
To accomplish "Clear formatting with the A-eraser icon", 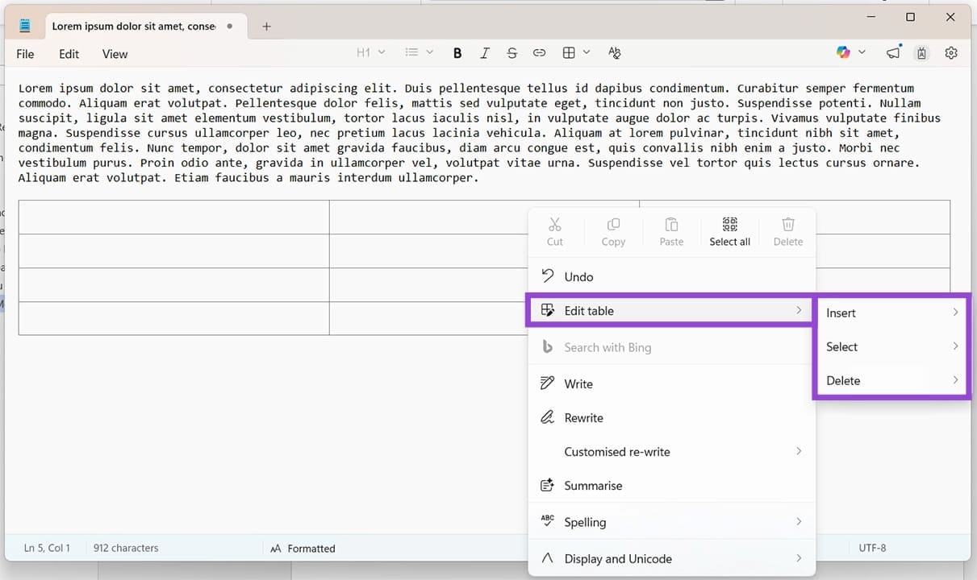I will pyautogui.click(x=615, y=52).
